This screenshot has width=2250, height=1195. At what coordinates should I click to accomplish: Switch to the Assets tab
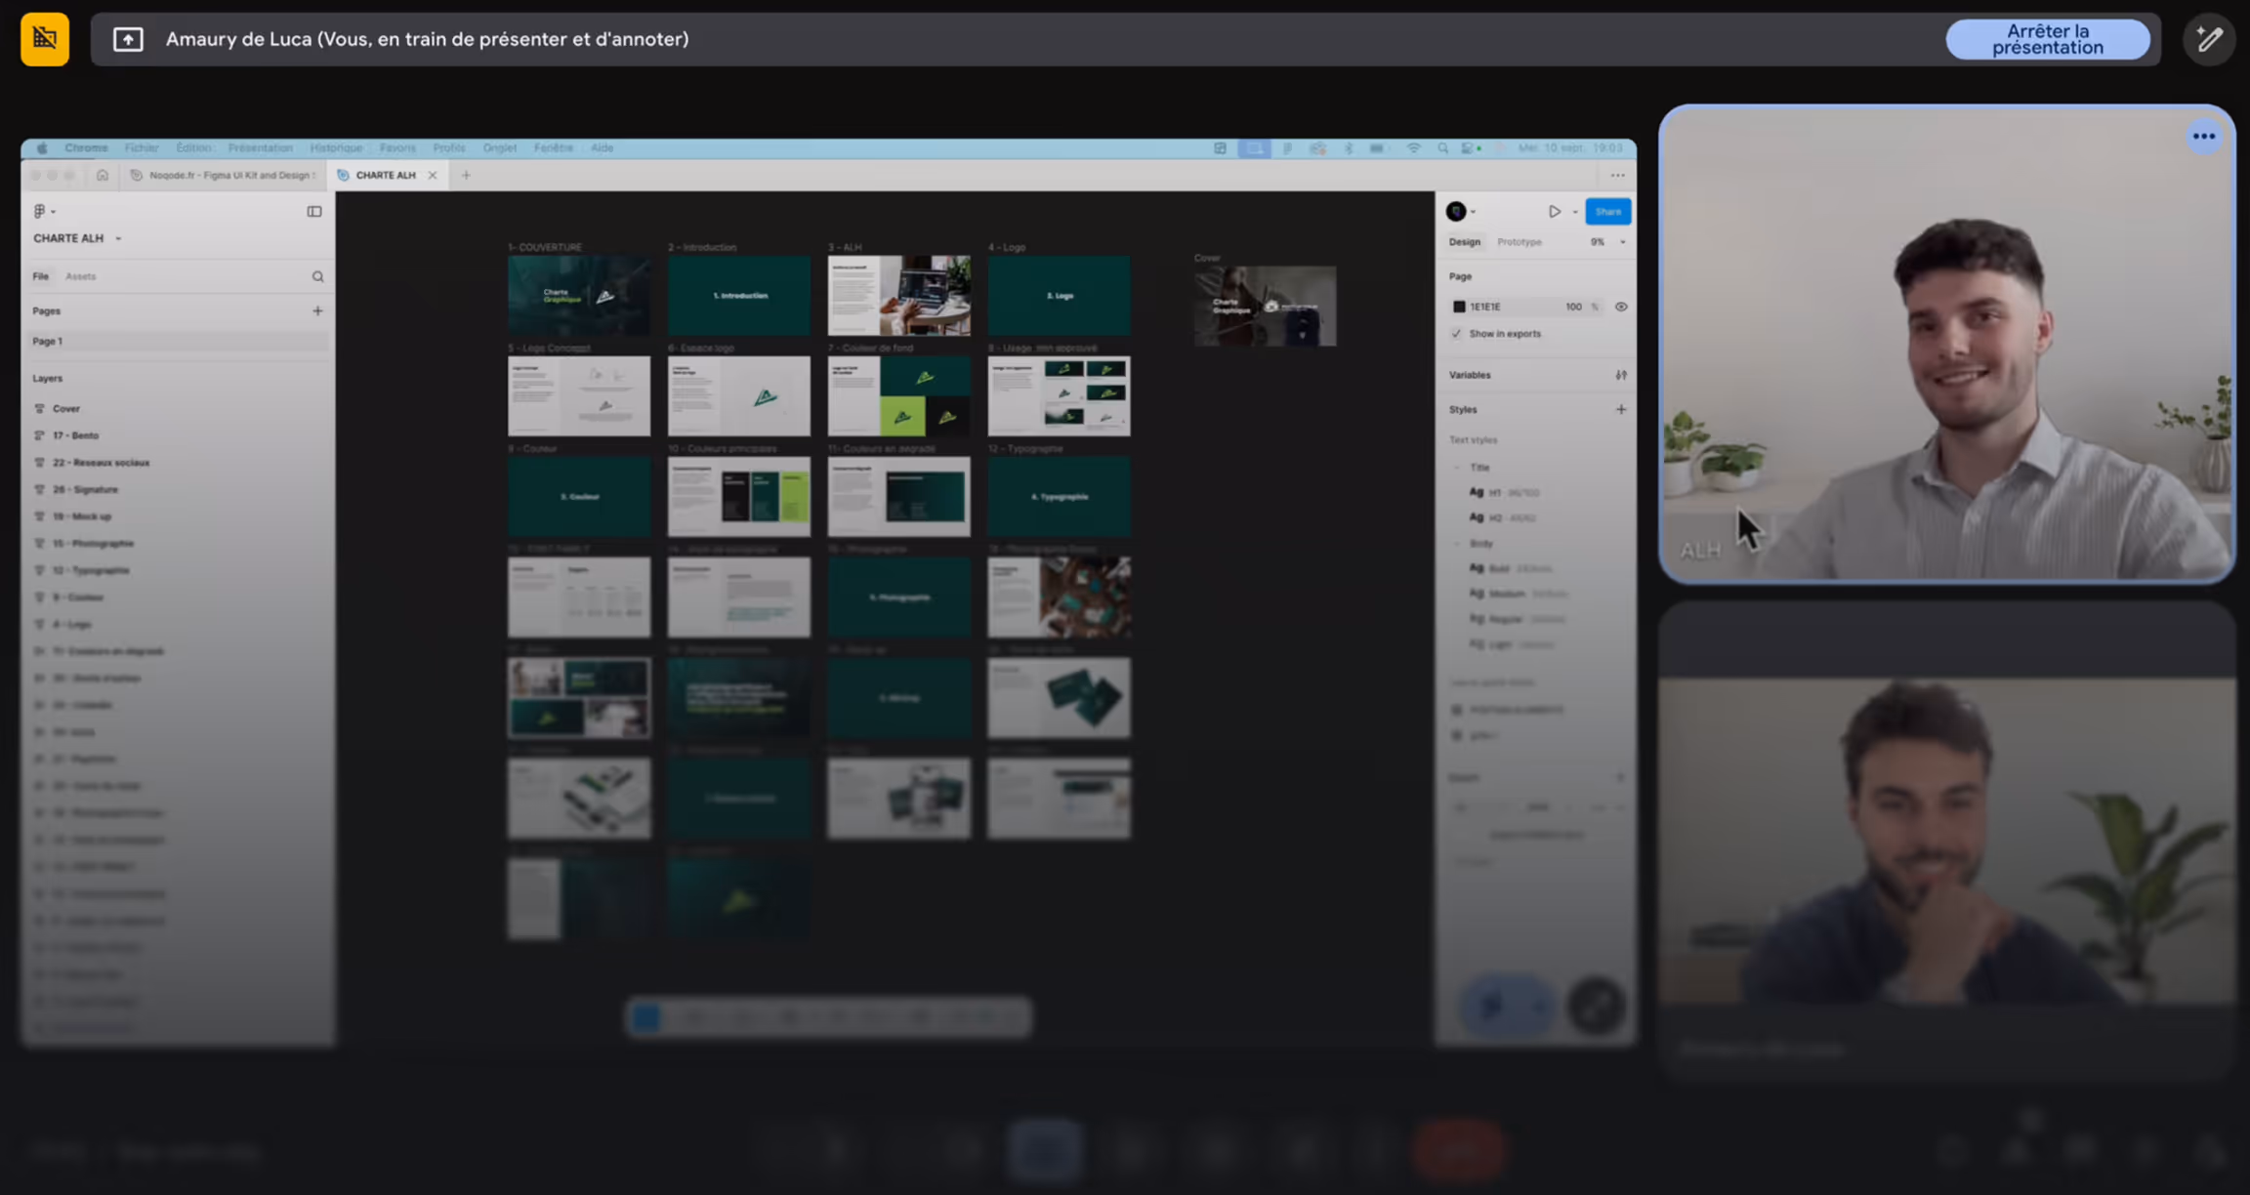coord(80,276)
